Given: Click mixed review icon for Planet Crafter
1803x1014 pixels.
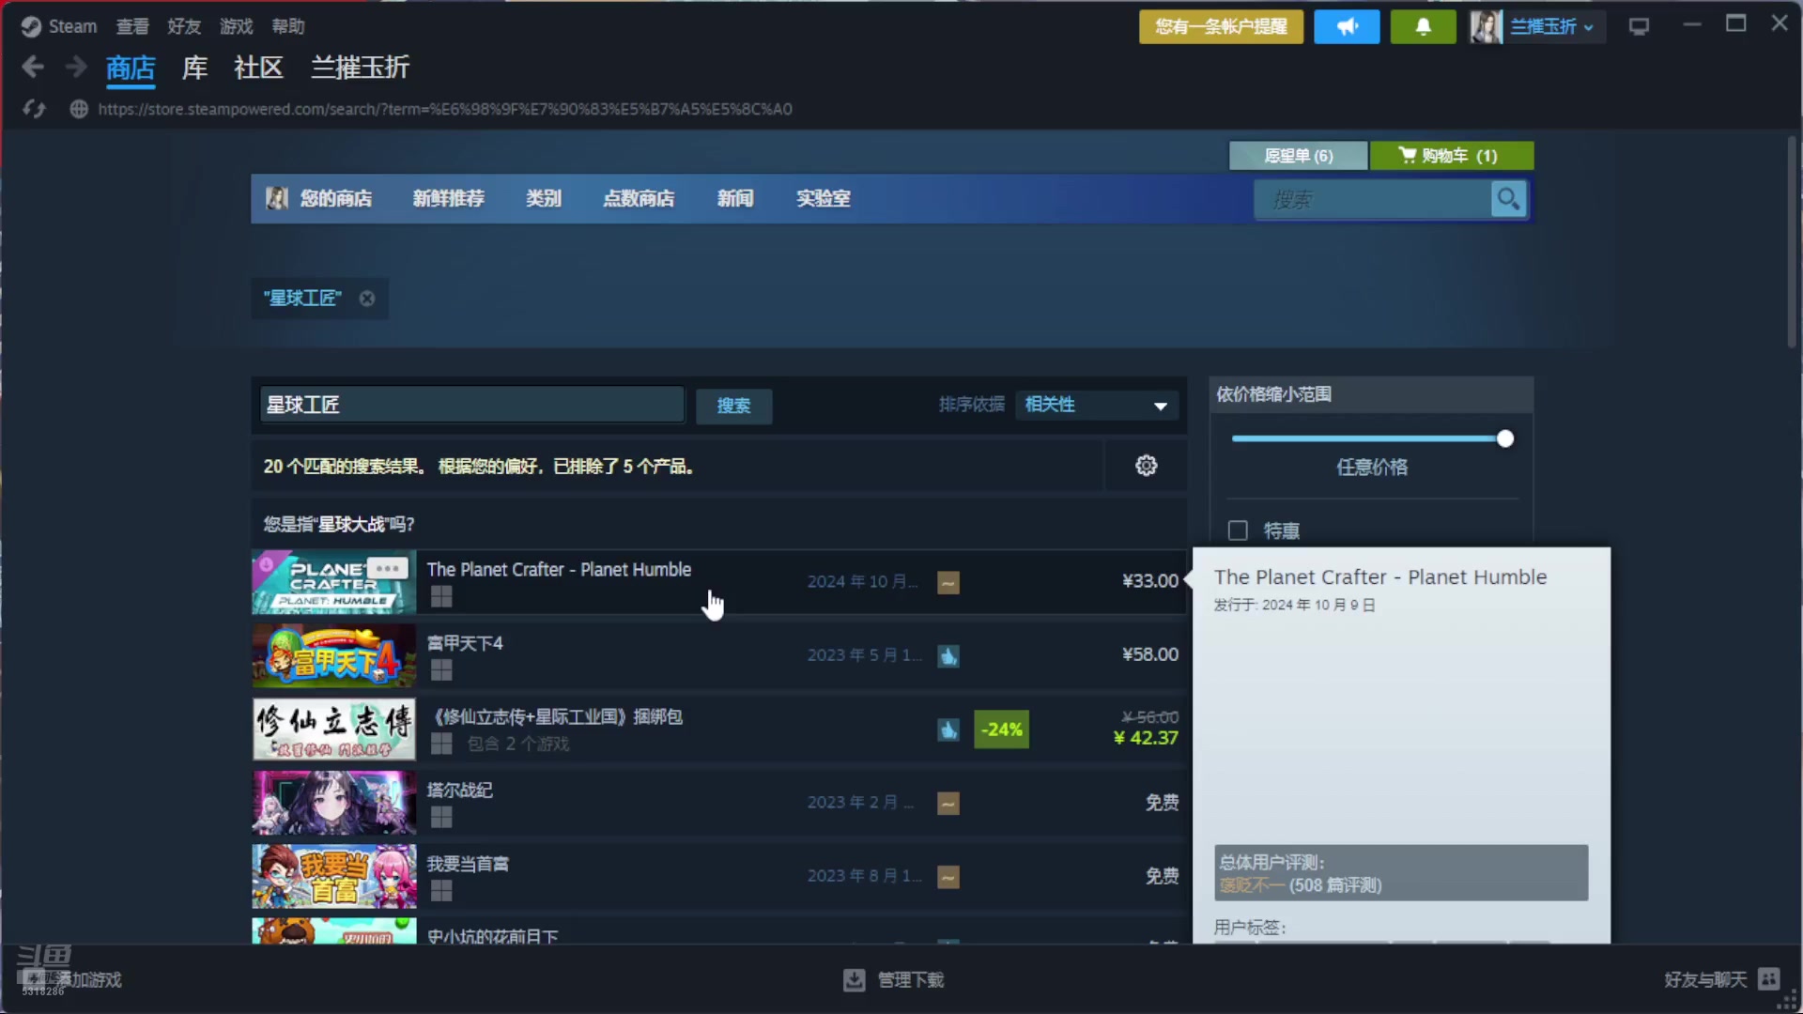Looking at the screenshot, I should tap(948, 582).
